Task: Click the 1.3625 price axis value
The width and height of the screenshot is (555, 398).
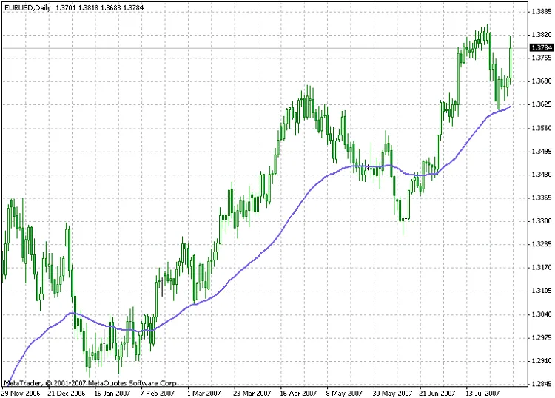Action: tap(541, 104)
